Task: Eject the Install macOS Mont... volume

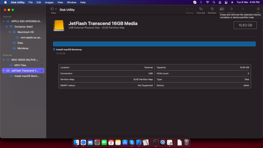Action: point(41,76)
